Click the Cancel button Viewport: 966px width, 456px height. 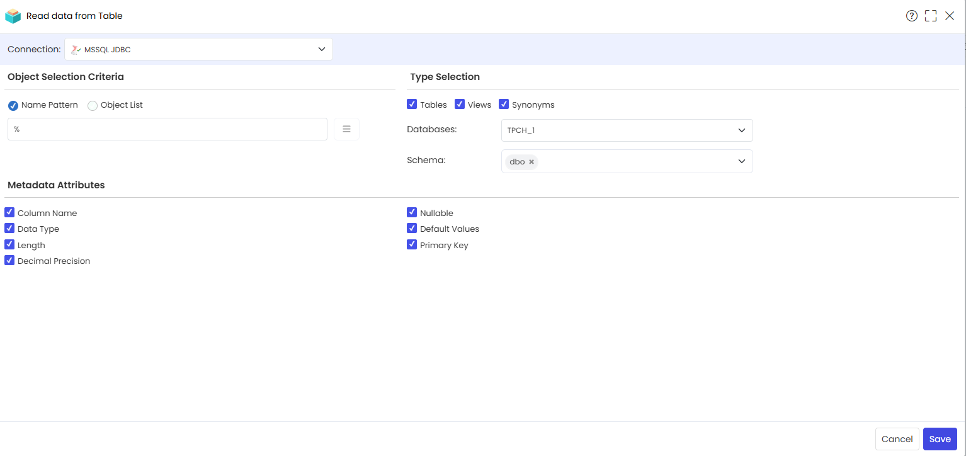click(897, 439)
